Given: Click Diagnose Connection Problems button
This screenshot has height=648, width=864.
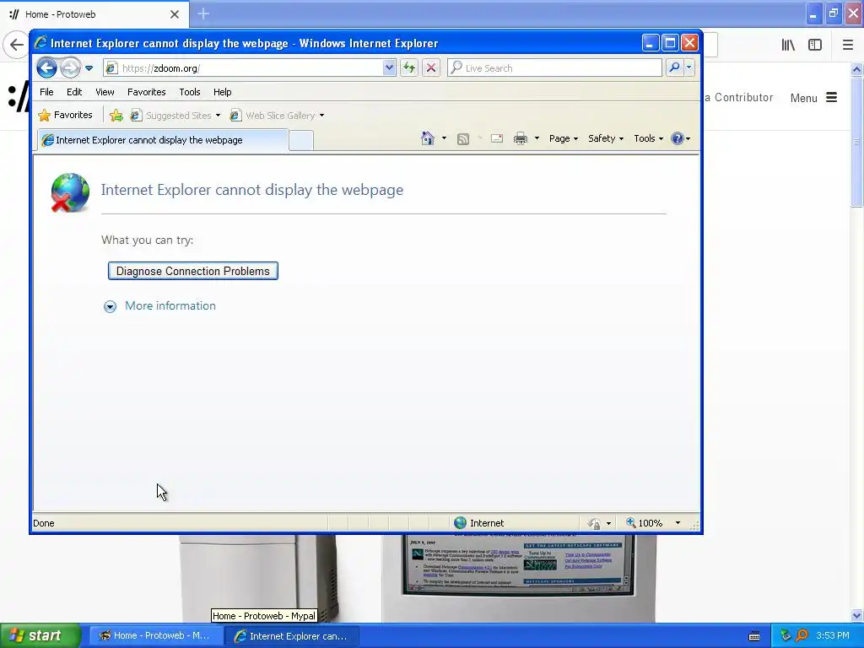Looking at the screenshot, I should pos(193,271).
